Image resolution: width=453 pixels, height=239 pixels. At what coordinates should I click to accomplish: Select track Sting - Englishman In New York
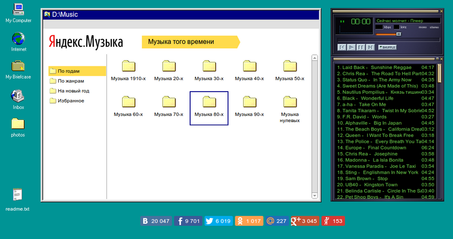click(386, 172)
